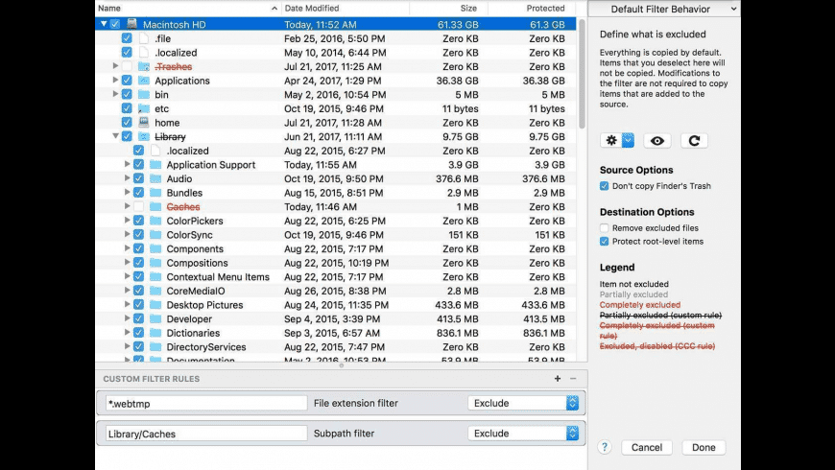Click the Dictionaries folder icon
The image size is (835, 470).
(x=155, y=333)
